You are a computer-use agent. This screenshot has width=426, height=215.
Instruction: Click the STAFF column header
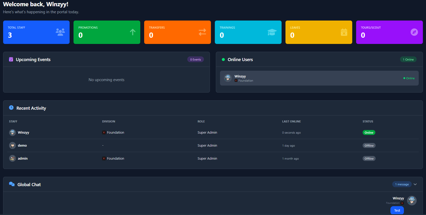point(13,121)
